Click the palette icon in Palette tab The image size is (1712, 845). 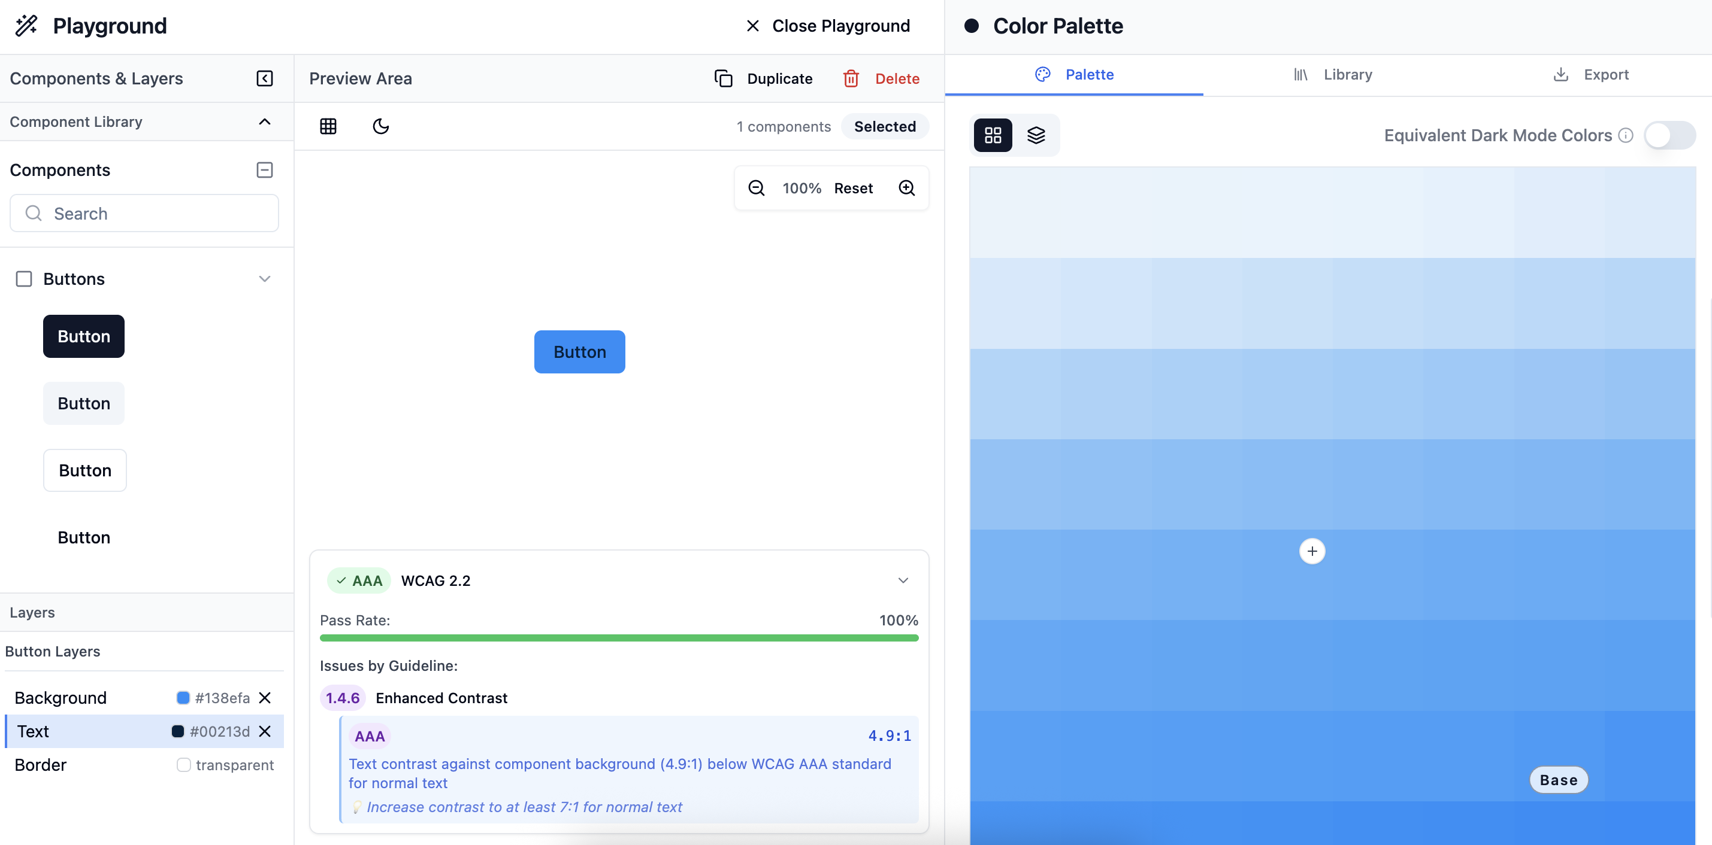1043,74
